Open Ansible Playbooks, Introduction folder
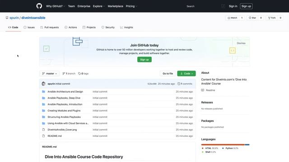Screen dimensions: 289x162 tap(65, 104)
